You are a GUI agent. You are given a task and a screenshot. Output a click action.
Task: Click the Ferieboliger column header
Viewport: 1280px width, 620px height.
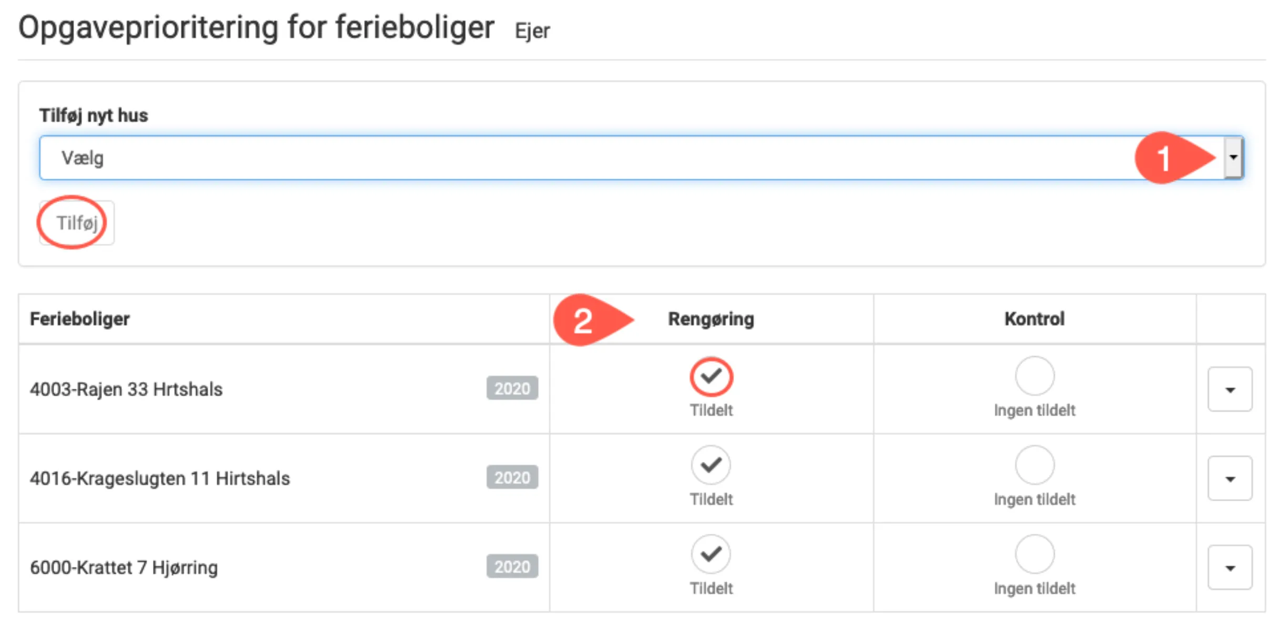[x=79, y=319]
